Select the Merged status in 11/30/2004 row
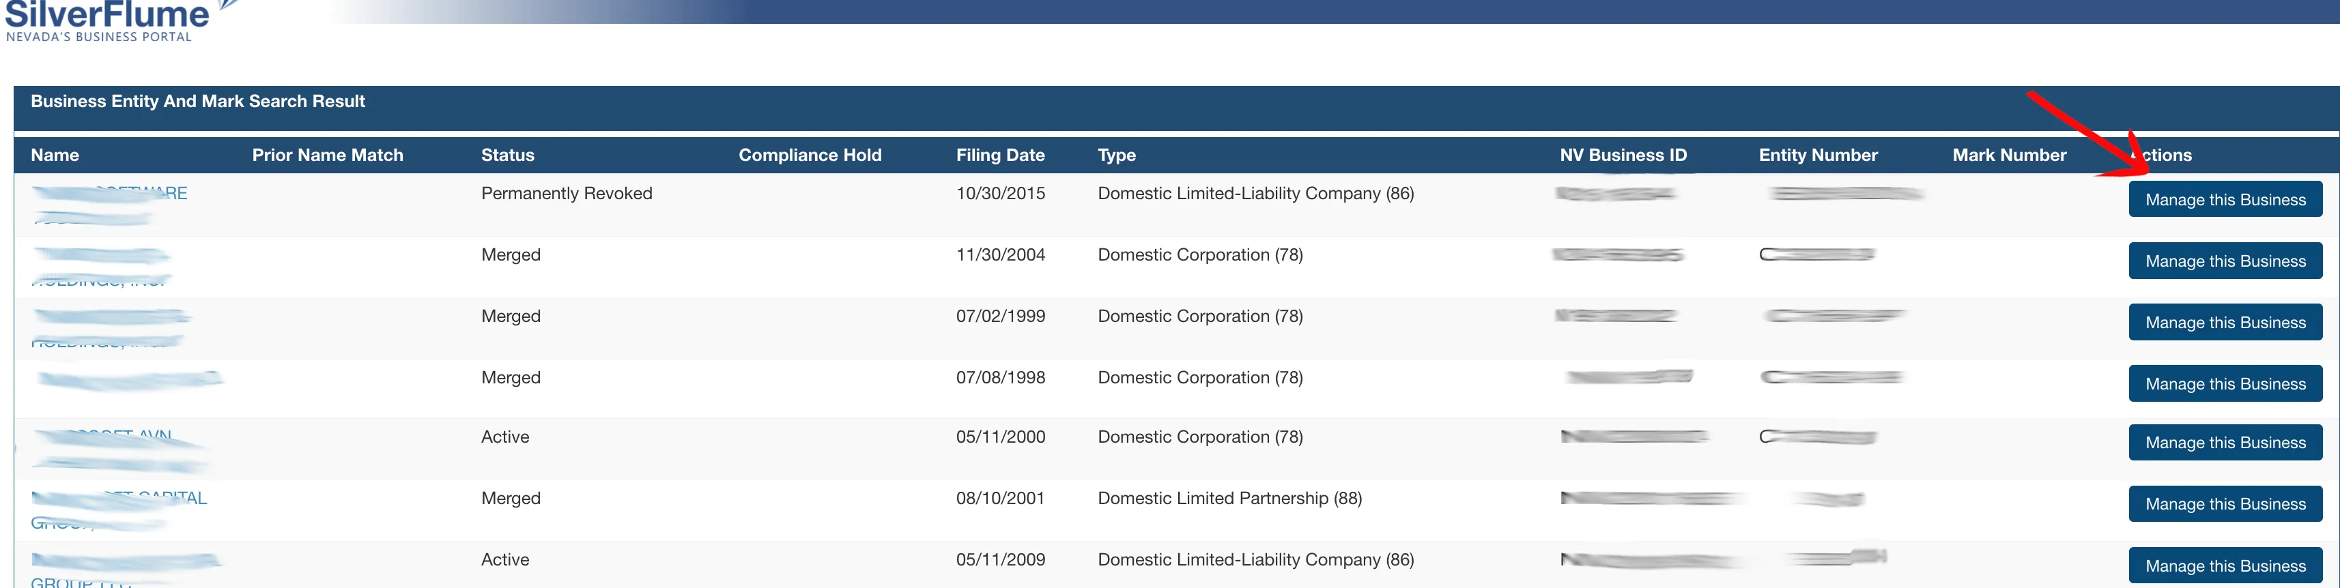 point(511,255)
